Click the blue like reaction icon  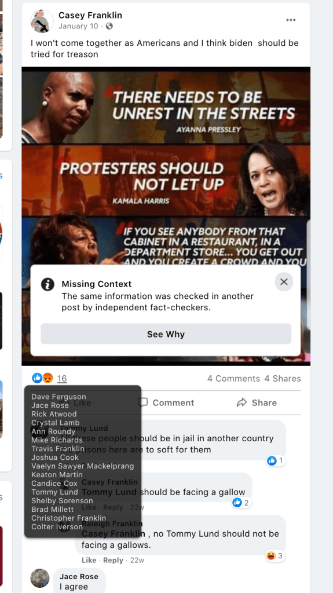(x=37, y=378)
